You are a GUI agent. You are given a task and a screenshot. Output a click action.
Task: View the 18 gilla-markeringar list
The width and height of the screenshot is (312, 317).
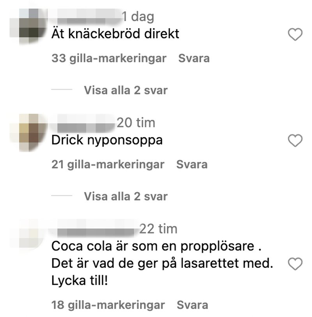point(108,305)
